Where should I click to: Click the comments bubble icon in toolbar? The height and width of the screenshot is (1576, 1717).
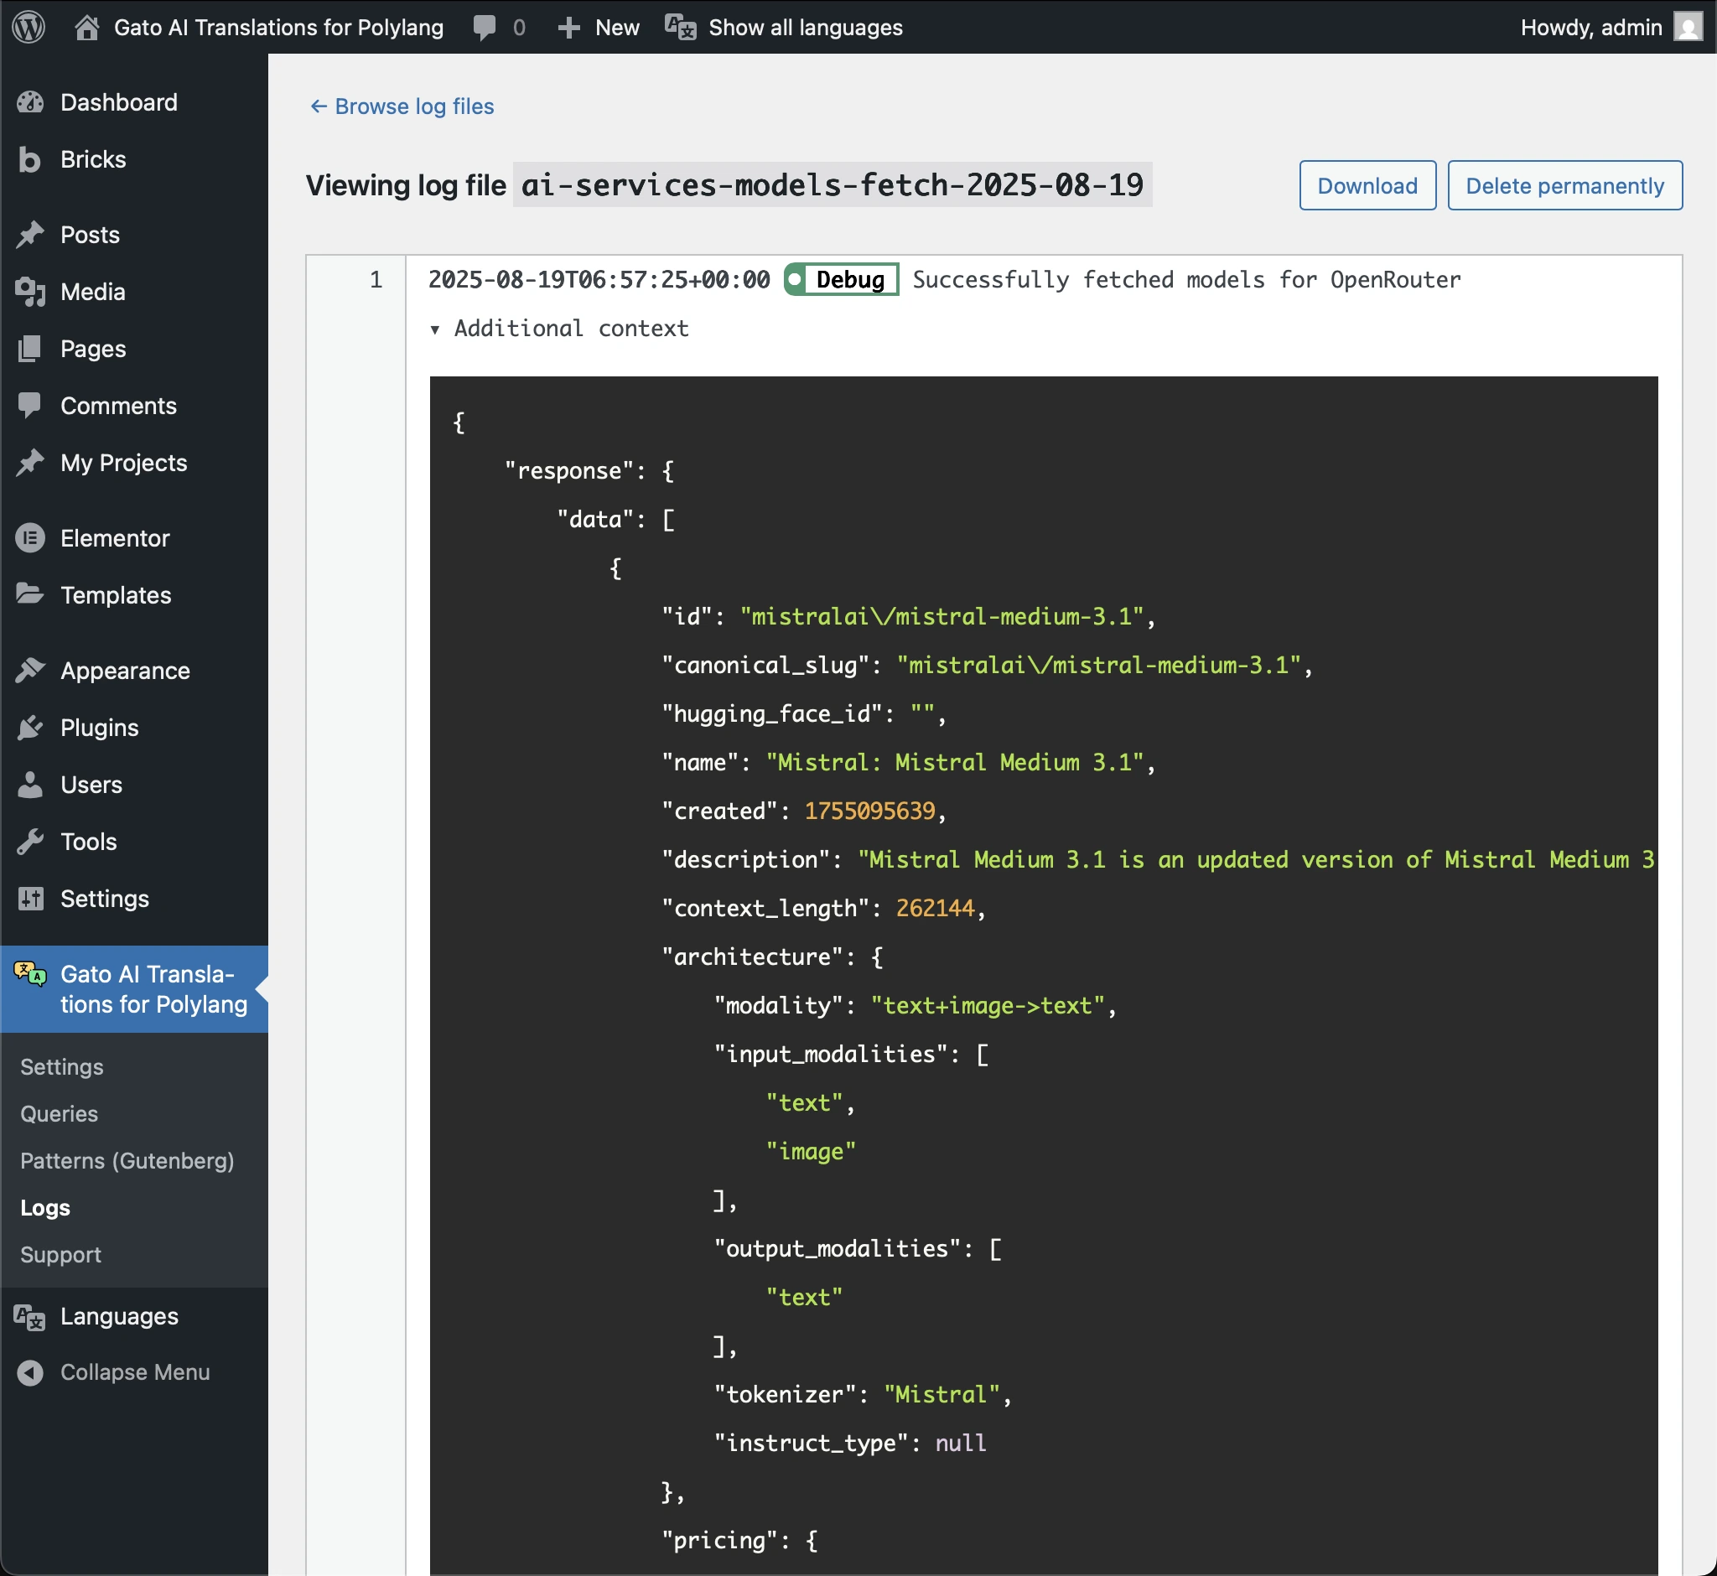pyautogui.click(x=485, y=28)
